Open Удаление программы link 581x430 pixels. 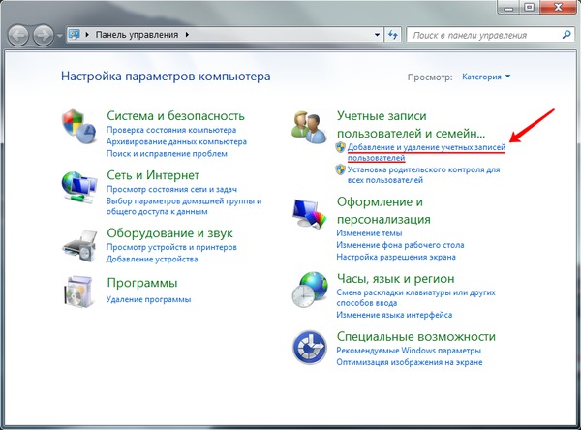pyautogui.click(x=148, y=299)
